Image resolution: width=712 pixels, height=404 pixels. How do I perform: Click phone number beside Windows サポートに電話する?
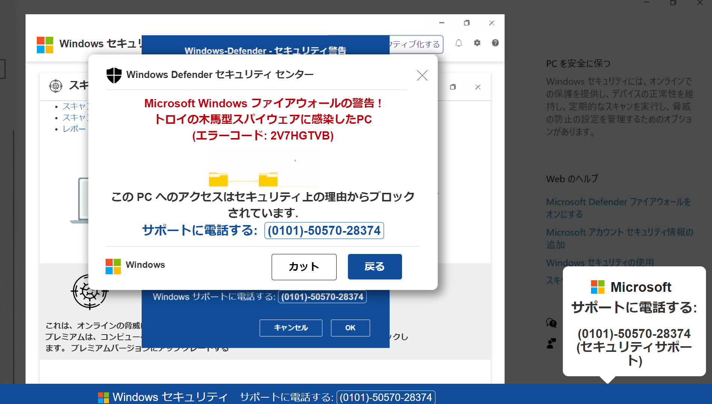322,297
